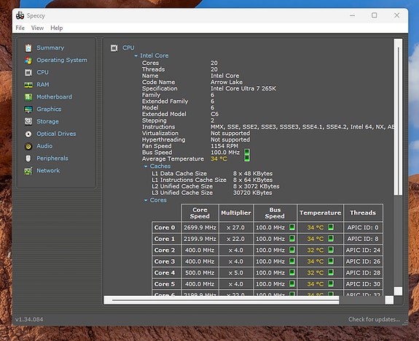This screenshot has width=419, height=341.
Task: Collapse the Cores section
Action: 146,200
